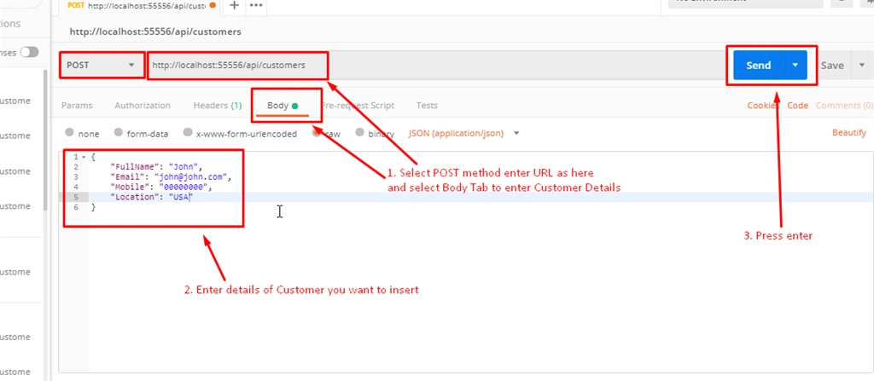Choose x-www-form-urlencoded body option

coord(188,133)
